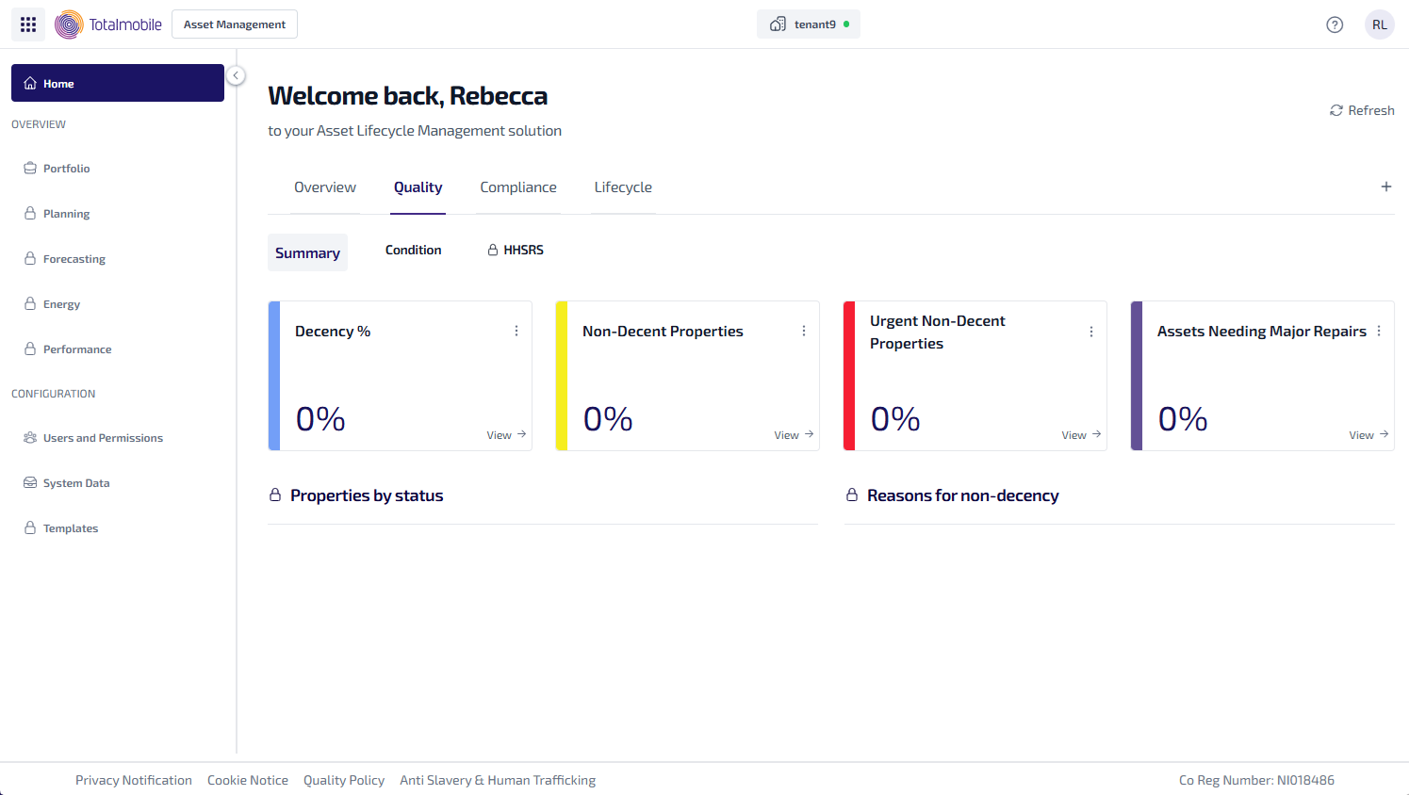The width and height of the screenshot is (1409, 795).
Task: Open the tenant9 tenant selector
Action: (808, 24)
